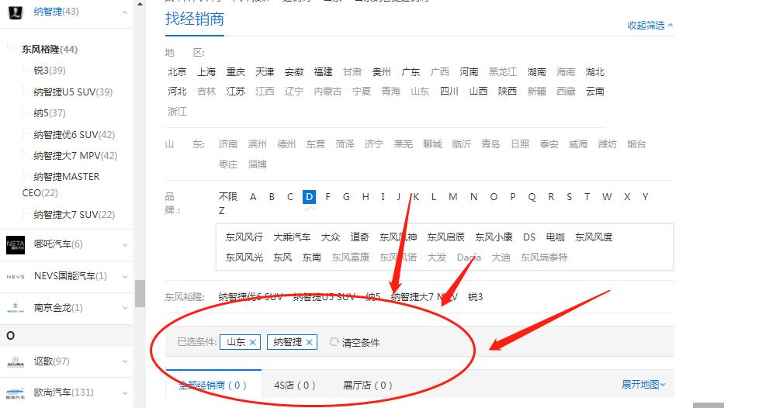Open 锐3(39) in sidebar tree
Image resolution: width=783 pixels, height=408 pixels.
pos(50,71)
